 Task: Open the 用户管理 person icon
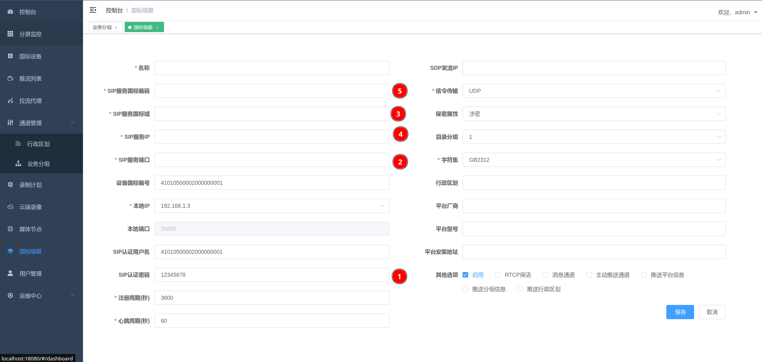10,274
